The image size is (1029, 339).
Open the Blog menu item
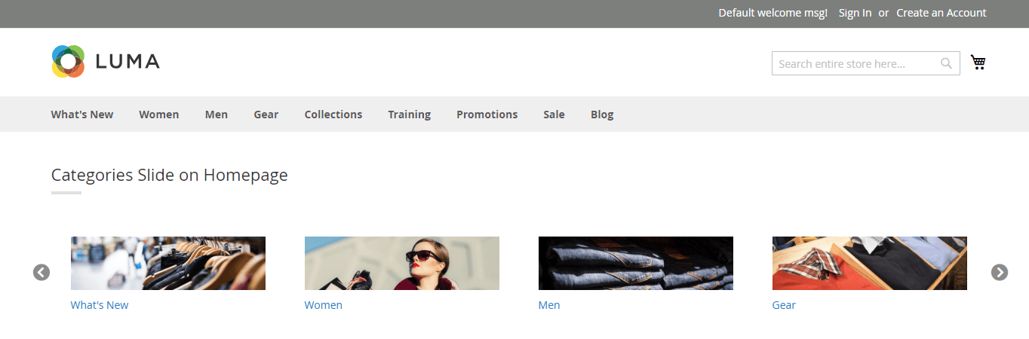click(x=602, y=115)
